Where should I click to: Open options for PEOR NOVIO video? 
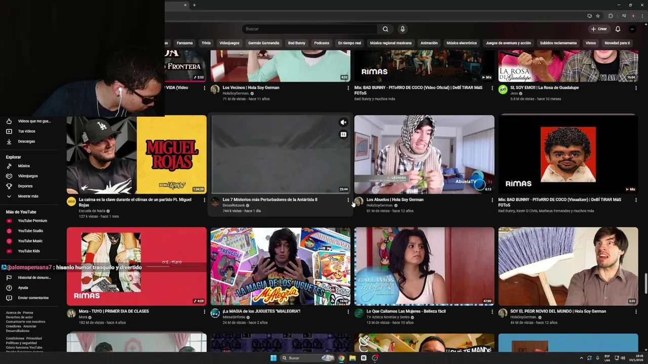tap(636, 312)
